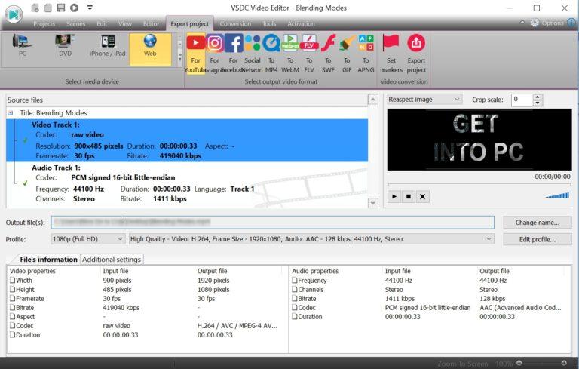Open the Projects ribbon tab
Viewport: 579px width, 369px height.
44,23
